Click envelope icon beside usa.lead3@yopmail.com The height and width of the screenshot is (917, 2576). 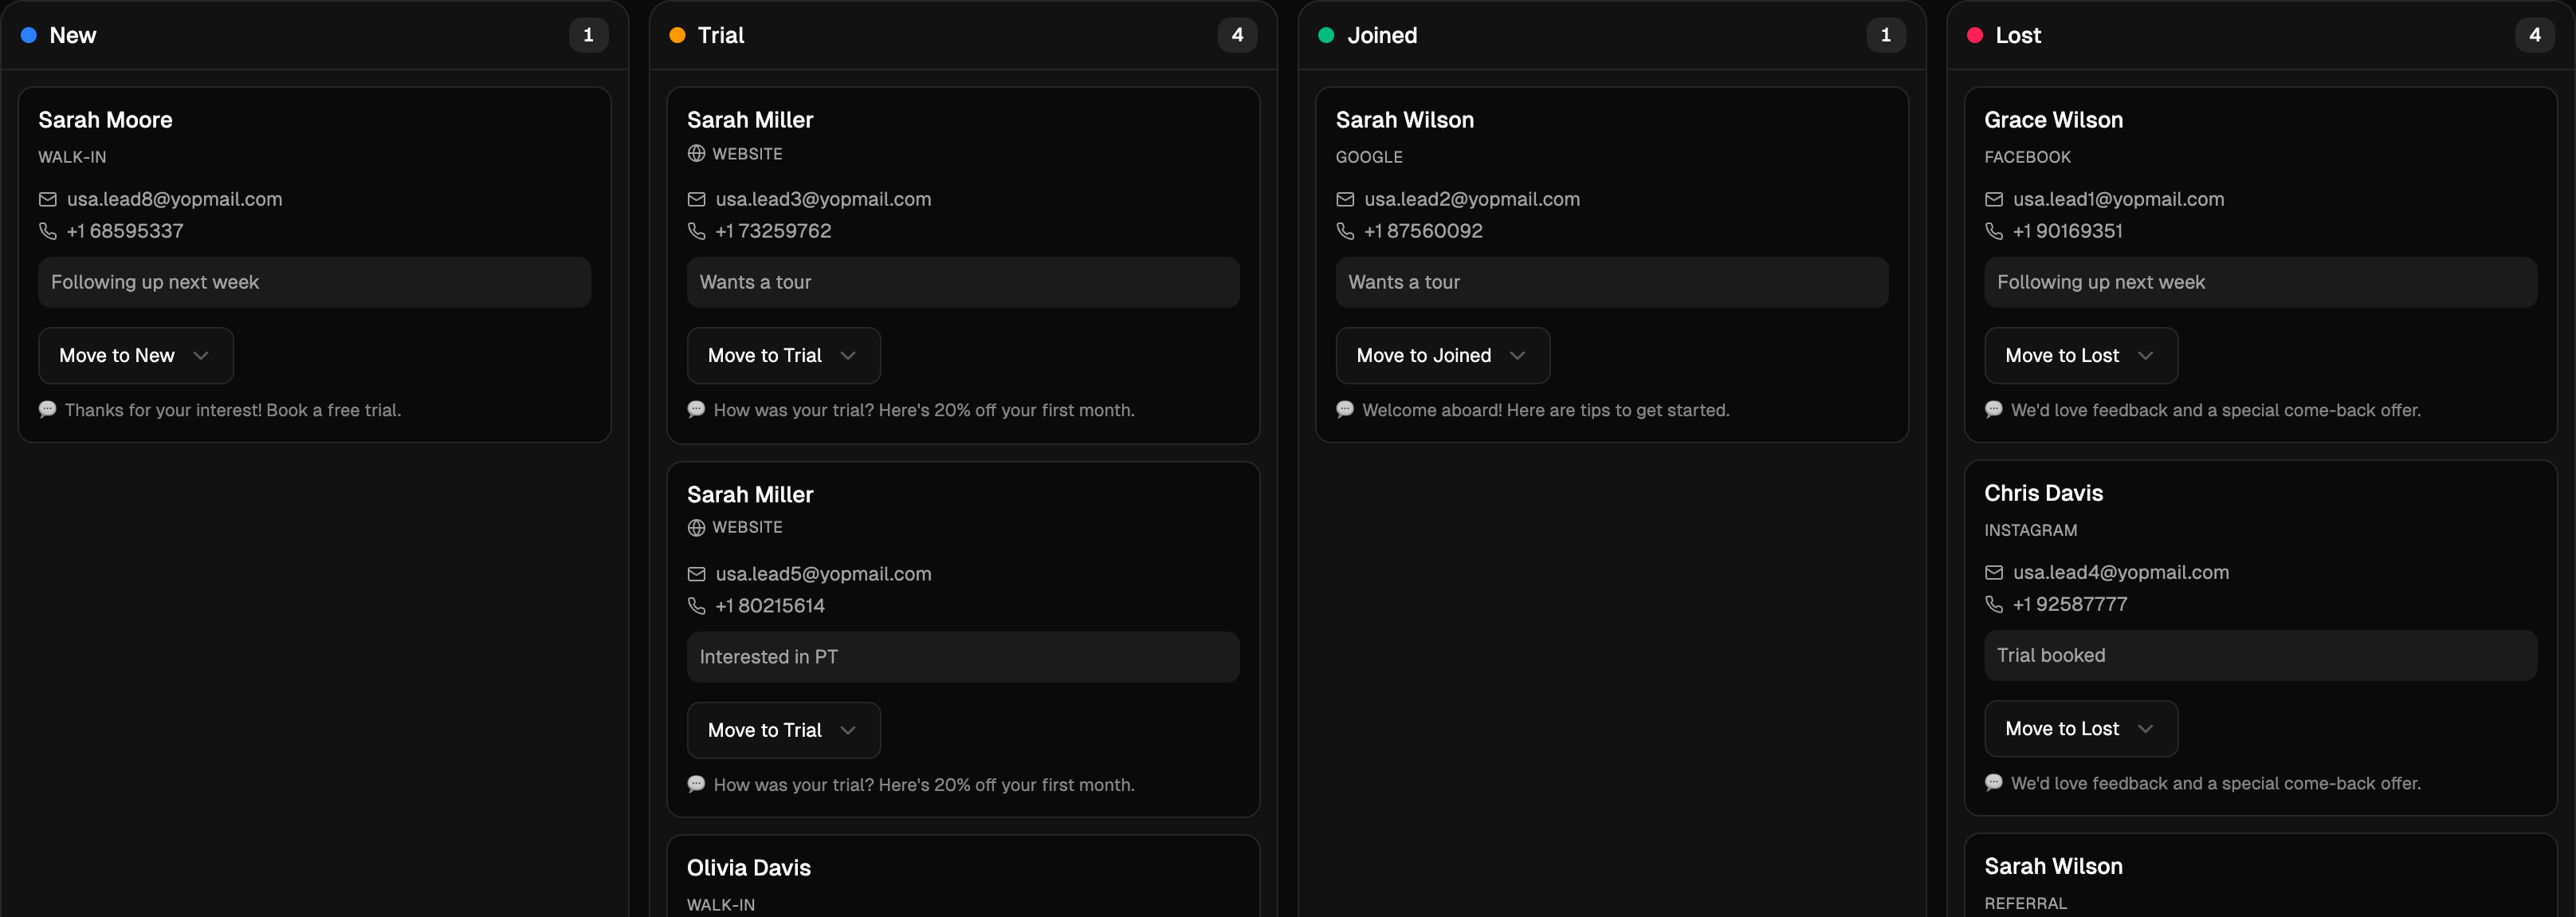point(696,199)
